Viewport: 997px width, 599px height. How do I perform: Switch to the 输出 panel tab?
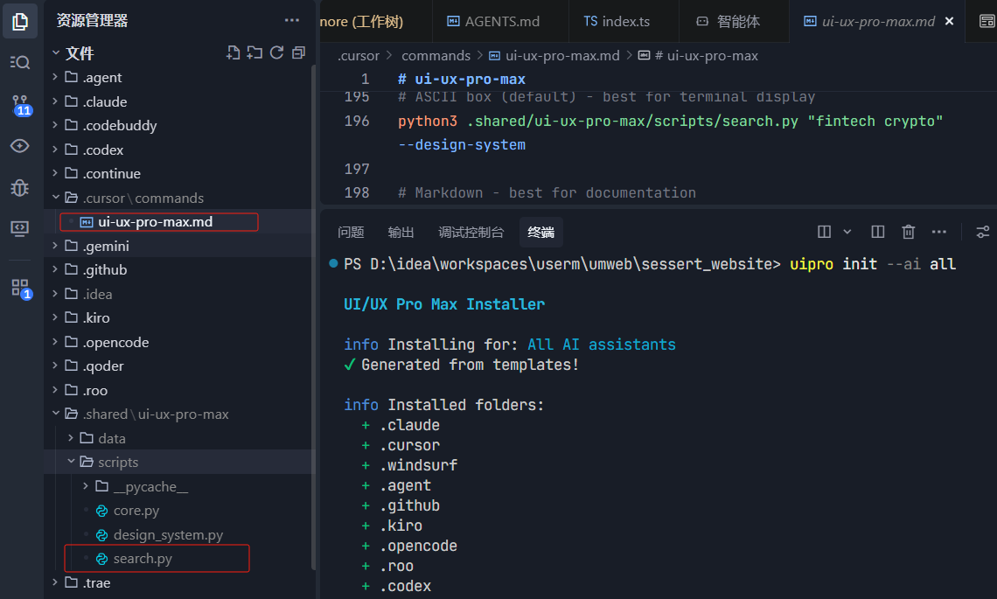click(401, 232)
